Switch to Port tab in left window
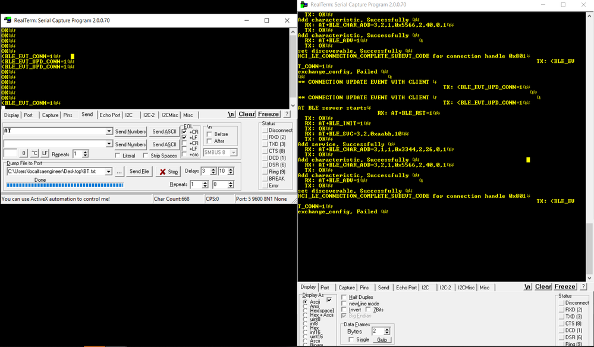The height and width of the screenshot is (347, 594). [x=29, y=115]
